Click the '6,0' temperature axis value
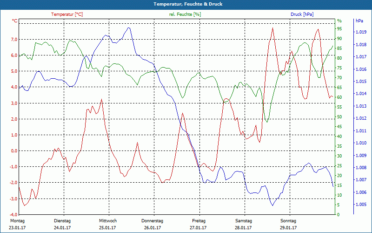This screenshot has height=233, width=372. (x=15, y=55)
